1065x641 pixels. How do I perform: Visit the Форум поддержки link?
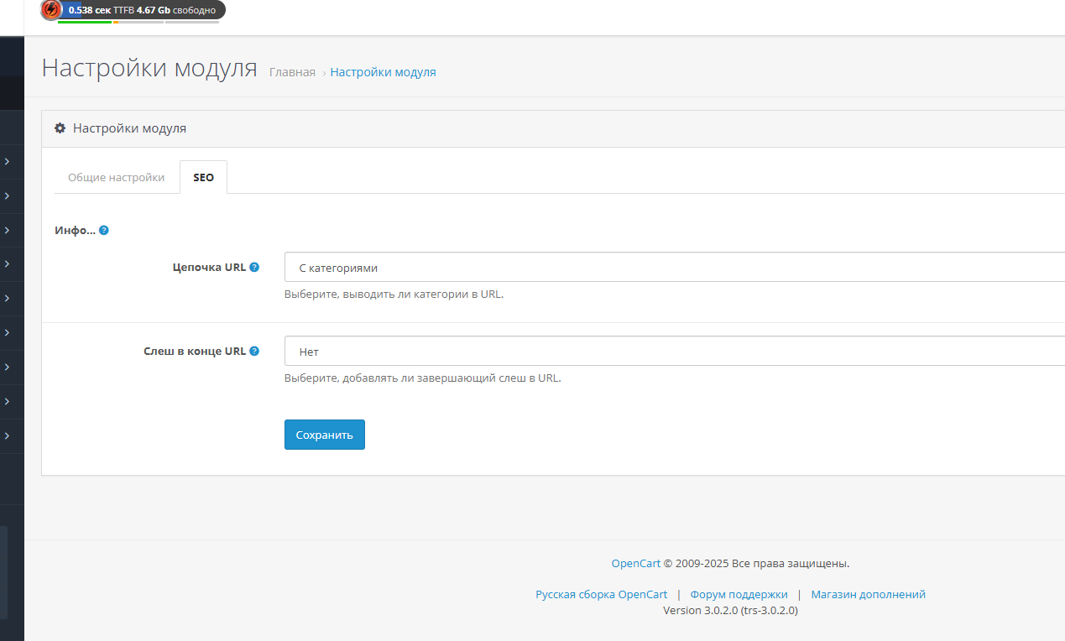(739, 594)
